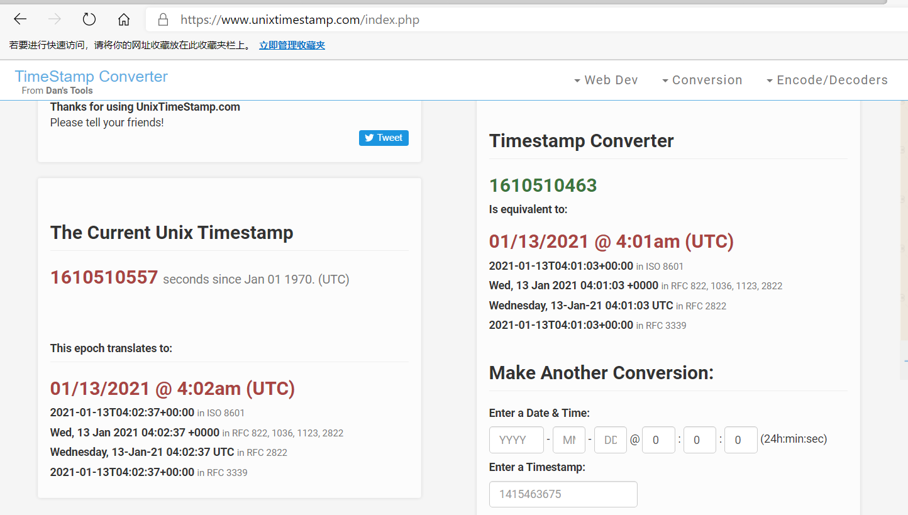908x515 pixels.
Task: Click the Tweet button
Action: click(384, 138)
